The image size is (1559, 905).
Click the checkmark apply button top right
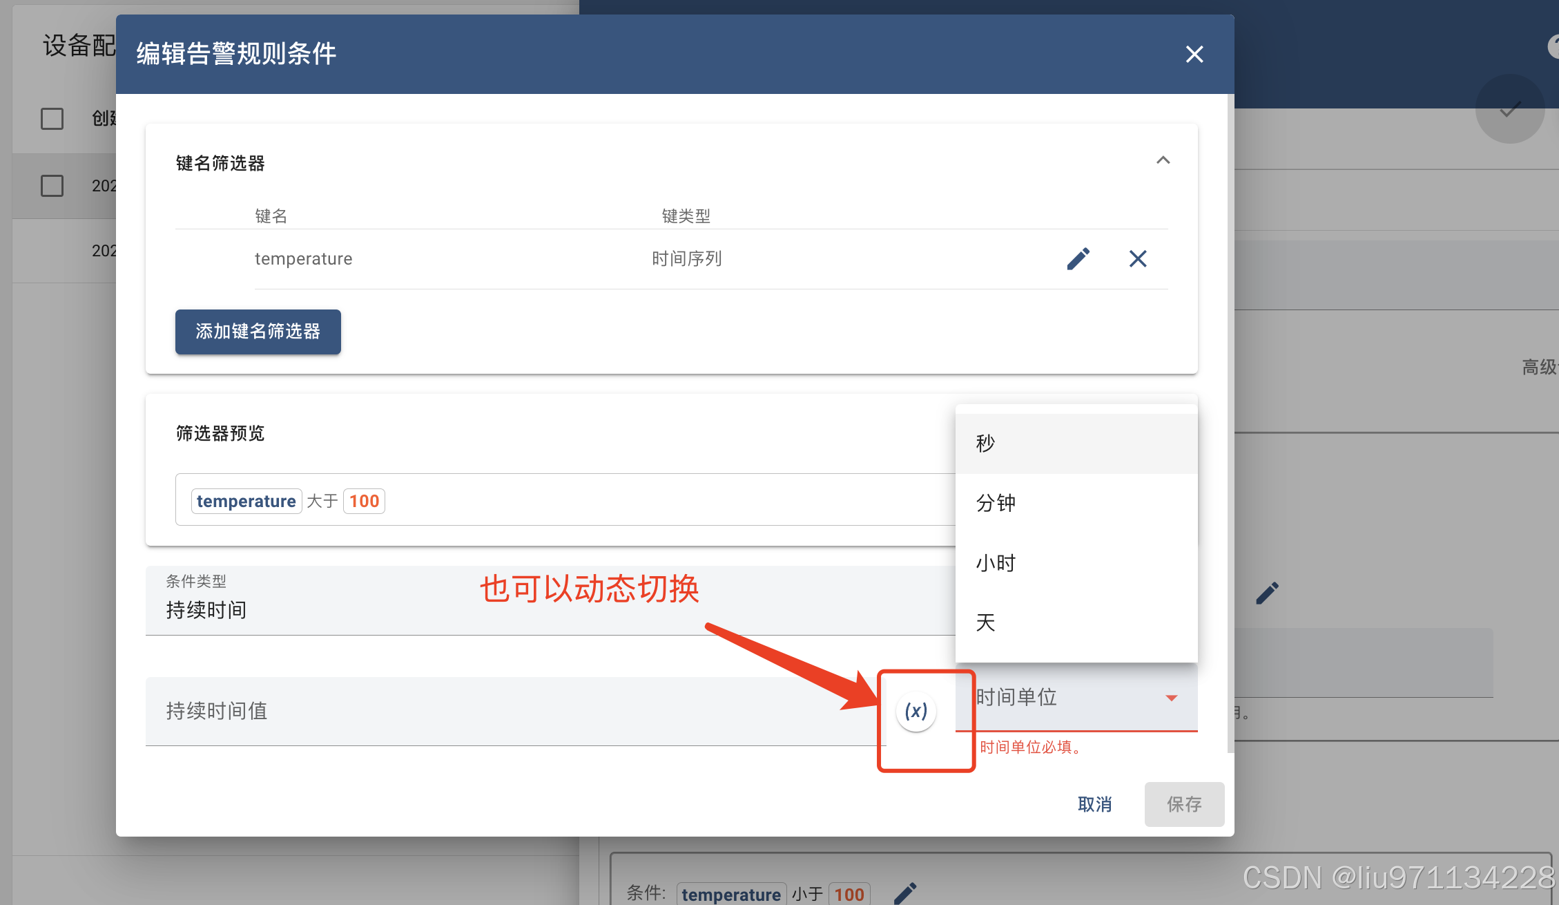1509,109
